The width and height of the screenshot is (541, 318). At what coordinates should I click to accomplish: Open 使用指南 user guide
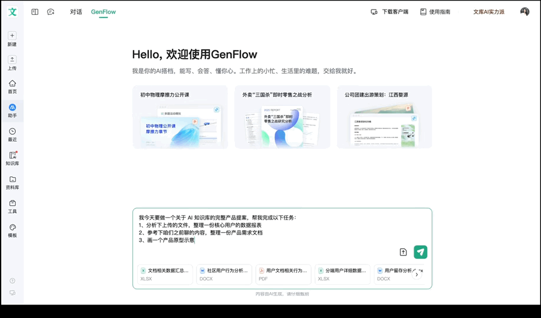pos(435,12)
